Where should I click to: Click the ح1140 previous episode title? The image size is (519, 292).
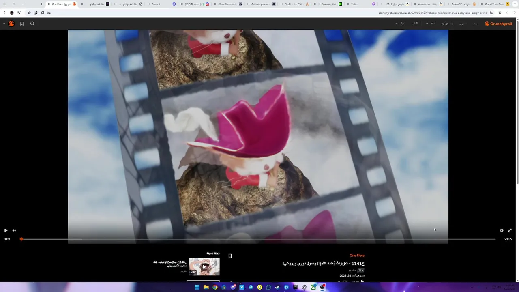click(x=170, y=264)
